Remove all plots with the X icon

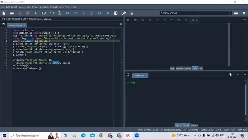point(157,20)
